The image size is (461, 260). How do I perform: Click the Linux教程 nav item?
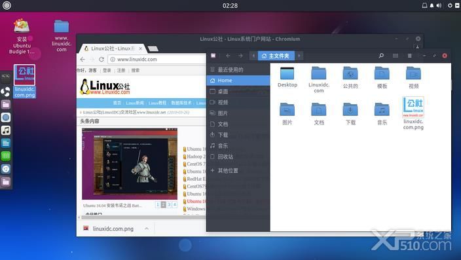tap(157, 103)
